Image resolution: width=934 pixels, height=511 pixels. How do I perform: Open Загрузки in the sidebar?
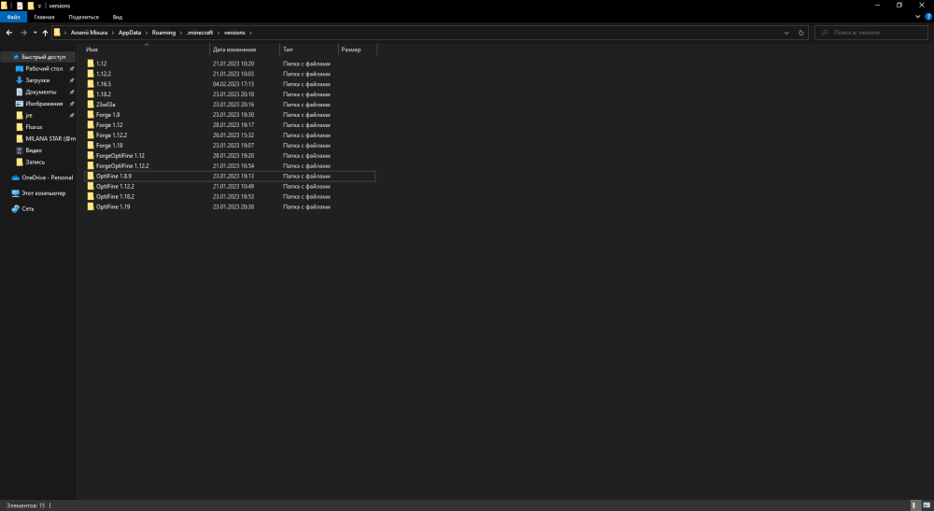click(37, 80)
